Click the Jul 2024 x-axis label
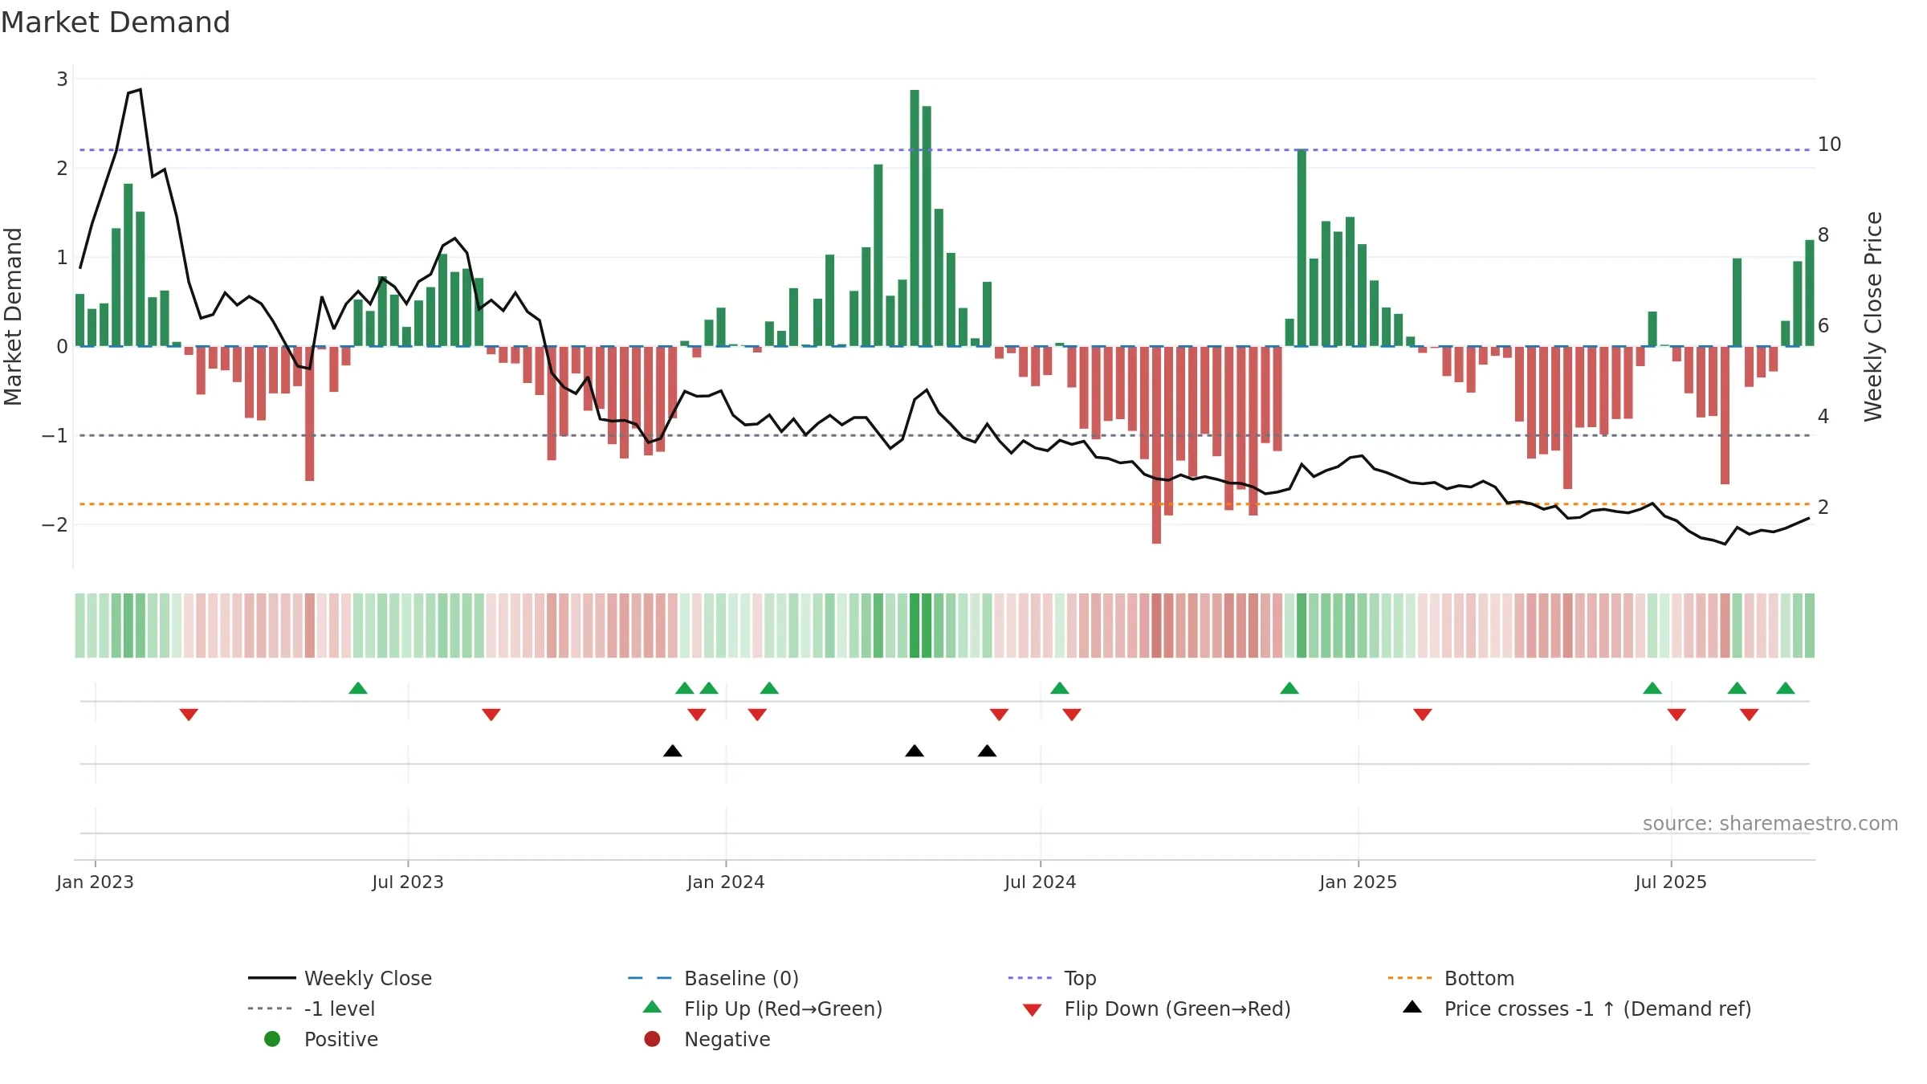The height and width of the screenshot is (1084, 1927). coord(1041,882)
